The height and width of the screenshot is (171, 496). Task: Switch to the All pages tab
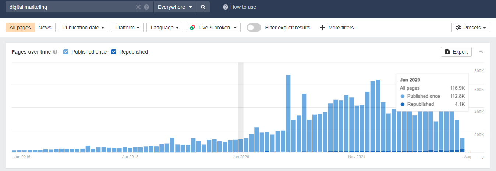20,28
